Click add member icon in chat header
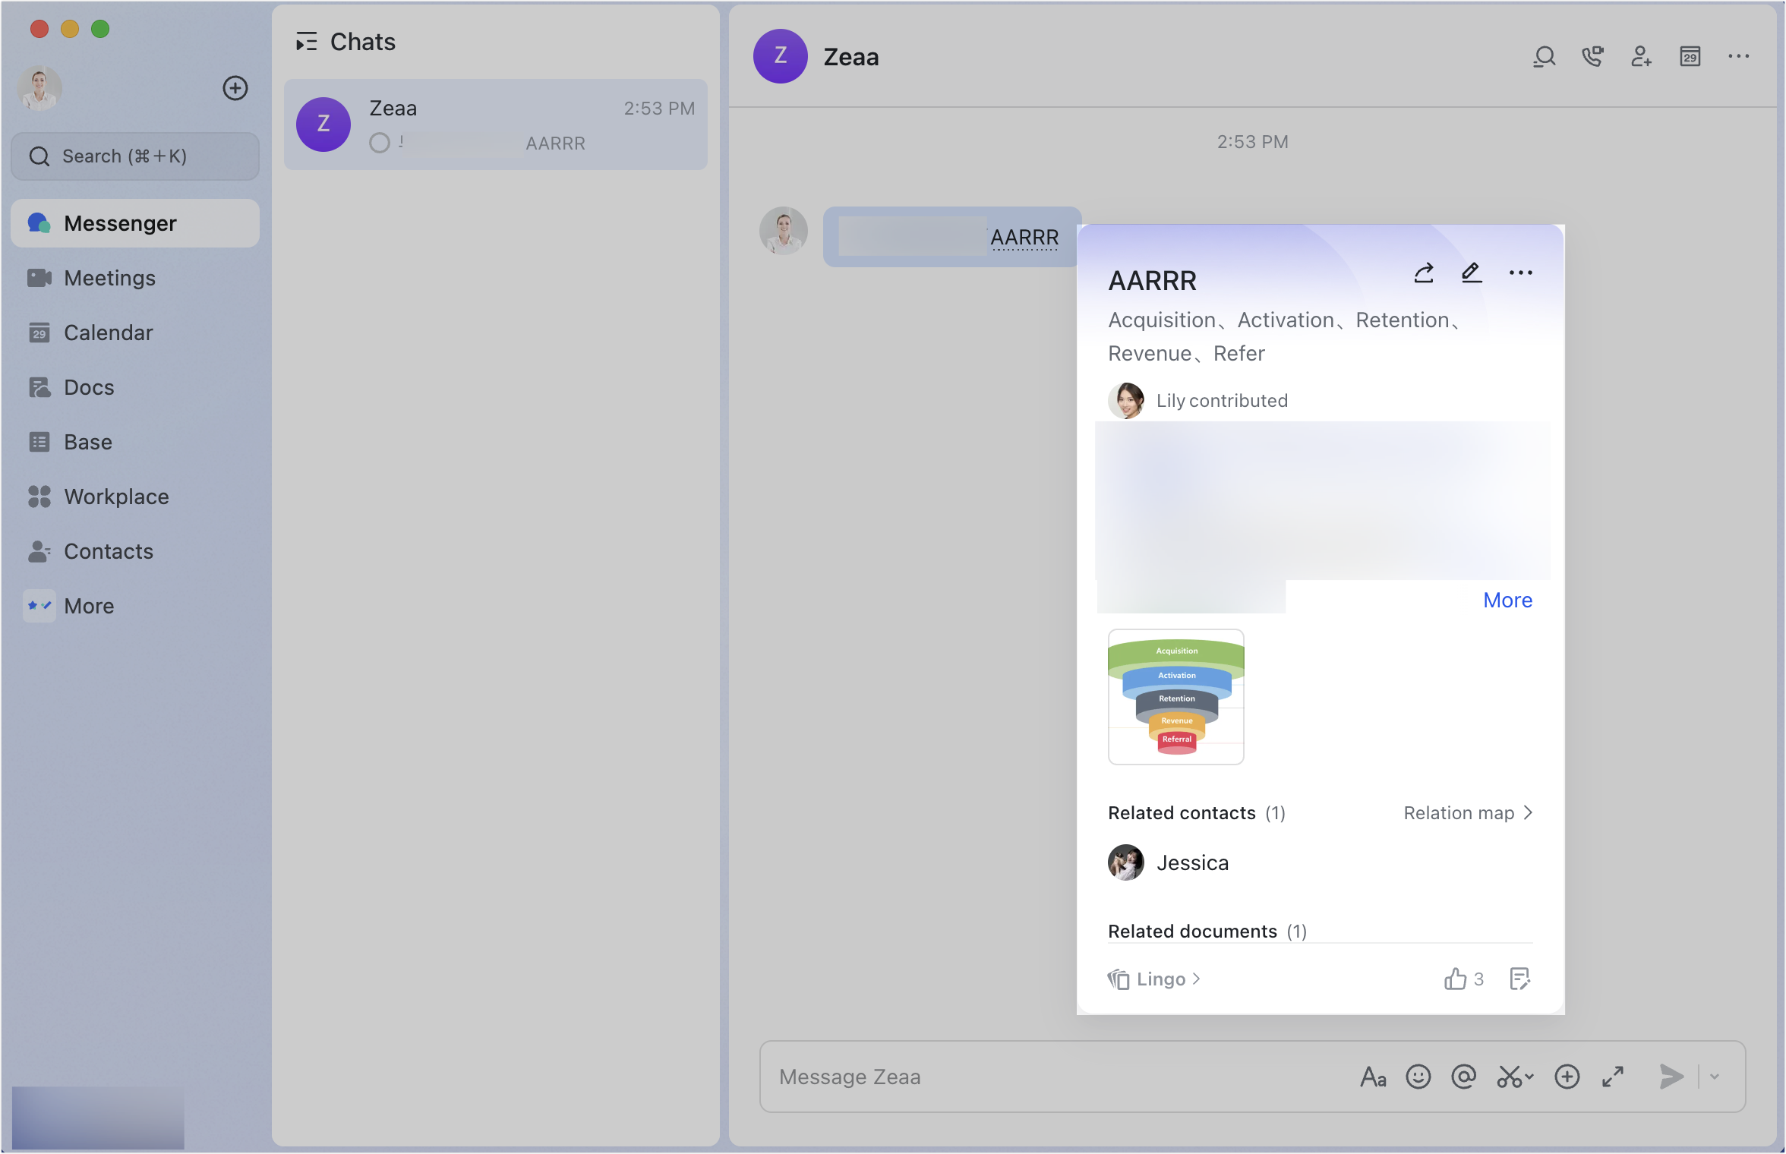Image resolution: width=1786 pixels, height=1154 pixels. click(x=1641, y=57)
